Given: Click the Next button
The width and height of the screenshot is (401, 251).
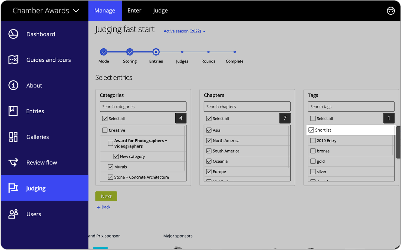Looking at the screenshot, I should (x=106, y=196).
